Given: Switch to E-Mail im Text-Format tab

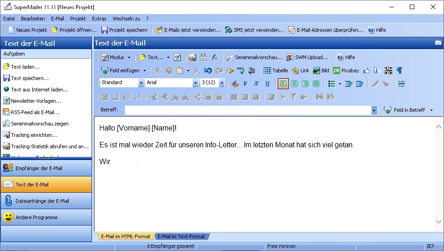Looking at the screenshot, I should tap(181, 236).
